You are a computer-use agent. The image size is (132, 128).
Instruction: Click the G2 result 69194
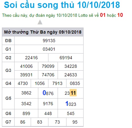[x=66, y=58]
